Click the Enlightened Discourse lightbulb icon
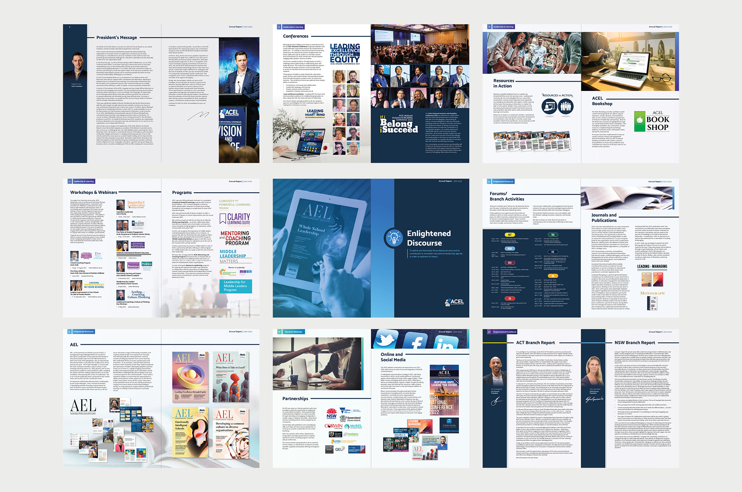Screen dimensions: 742x492 point(394,237)
